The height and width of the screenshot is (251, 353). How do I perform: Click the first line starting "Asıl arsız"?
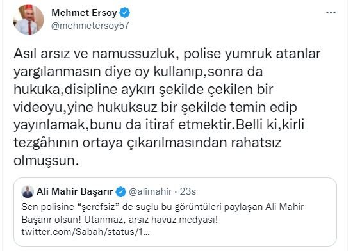(167, 54)
